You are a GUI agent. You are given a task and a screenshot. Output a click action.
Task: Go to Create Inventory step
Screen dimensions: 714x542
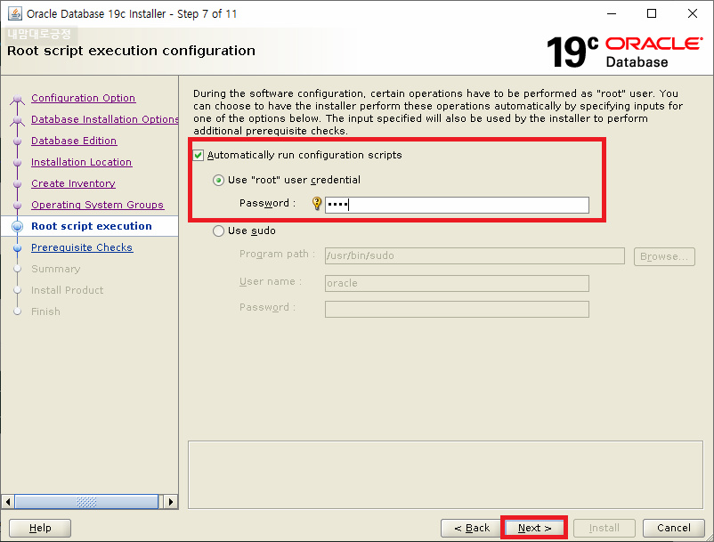pyautogui.click(x=73, y=183)
